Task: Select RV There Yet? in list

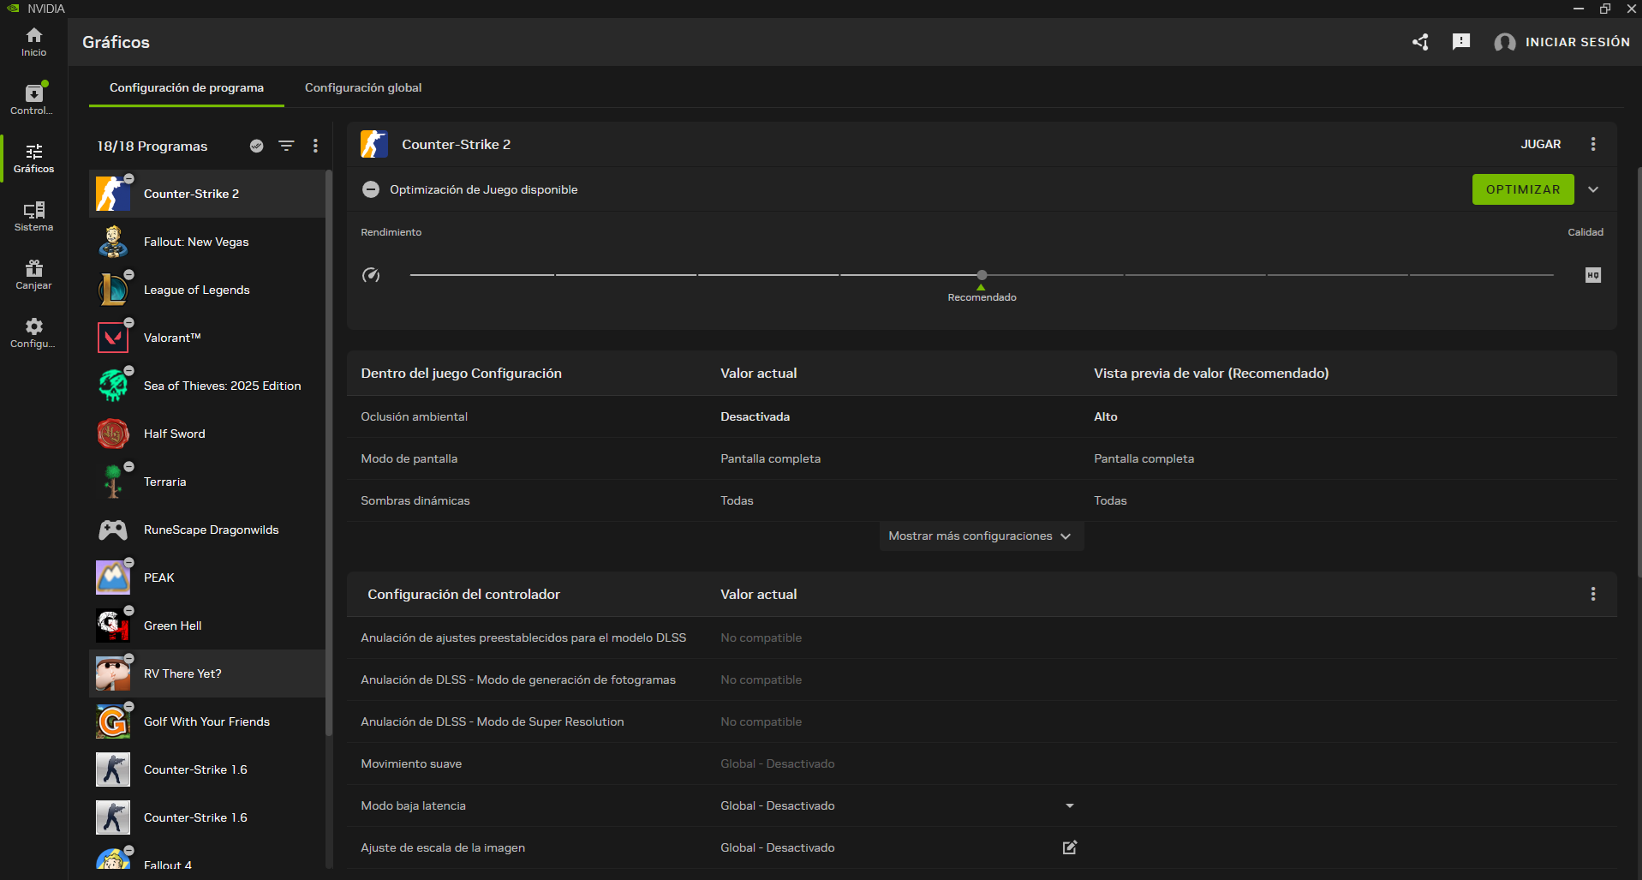Action: 207,673
